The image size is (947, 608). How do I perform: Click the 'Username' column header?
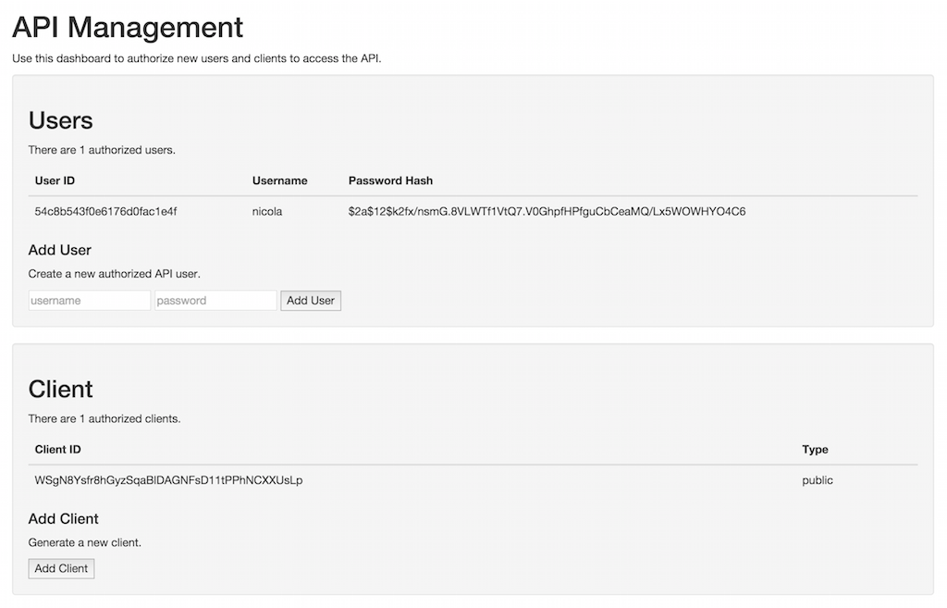(279, 180)
